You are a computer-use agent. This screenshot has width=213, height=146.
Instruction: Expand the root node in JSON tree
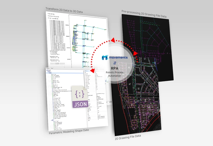(x=47, y=70)
